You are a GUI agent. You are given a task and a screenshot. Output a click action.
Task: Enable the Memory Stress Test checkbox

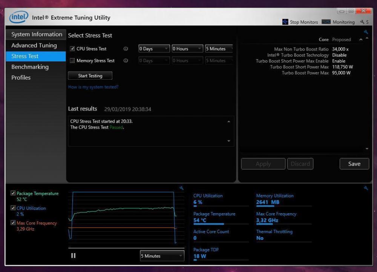(72, 61)
